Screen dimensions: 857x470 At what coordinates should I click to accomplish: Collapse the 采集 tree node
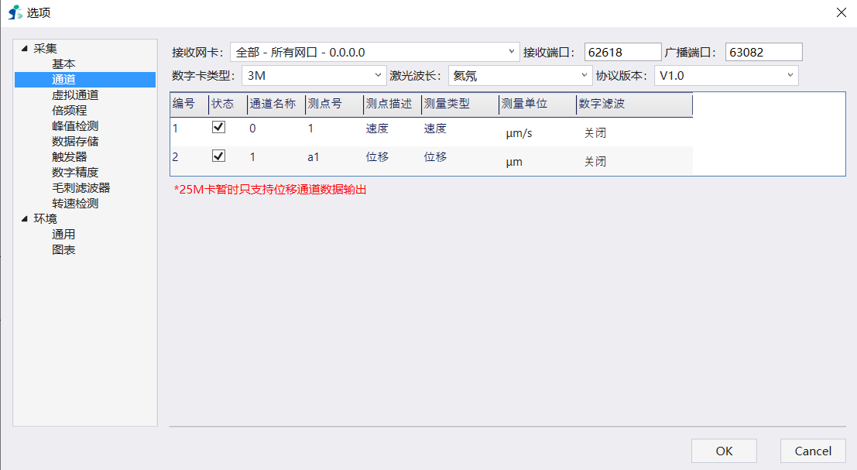click(x=25, y=49)
